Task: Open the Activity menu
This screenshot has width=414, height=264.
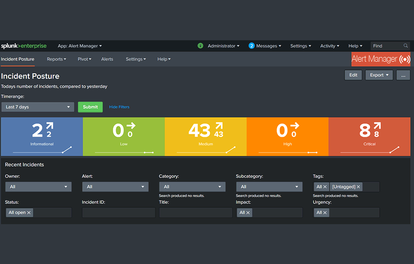Action: coord(330,46)
